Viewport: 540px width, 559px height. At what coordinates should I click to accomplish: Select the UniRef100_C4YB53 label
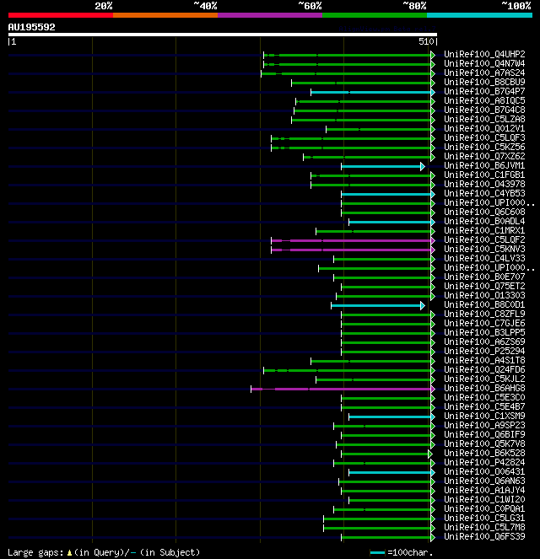tap(484, 193)
